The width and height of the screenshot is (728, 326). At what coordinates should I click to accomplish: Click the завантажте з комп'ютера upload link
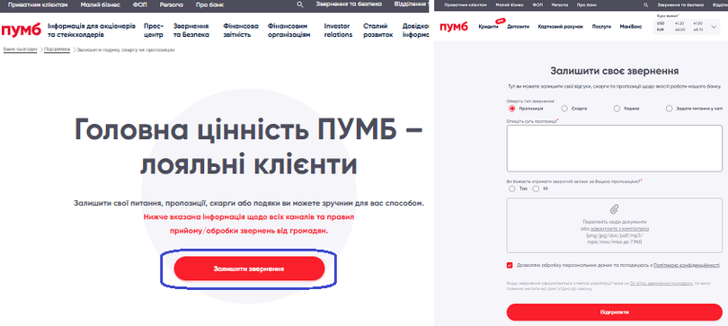619,229
